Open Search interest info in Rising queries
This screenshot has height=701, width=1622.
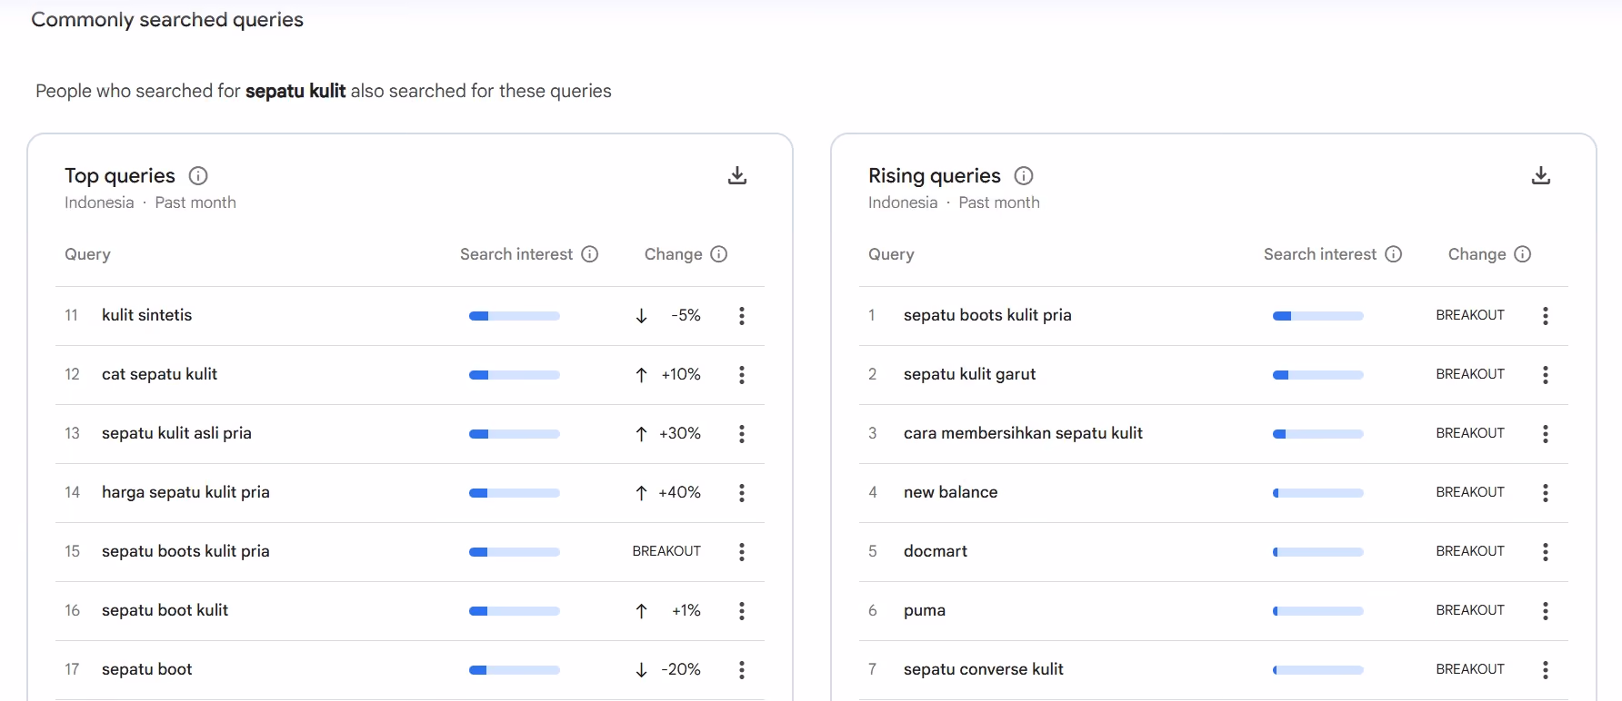(x=1394, y=254)
